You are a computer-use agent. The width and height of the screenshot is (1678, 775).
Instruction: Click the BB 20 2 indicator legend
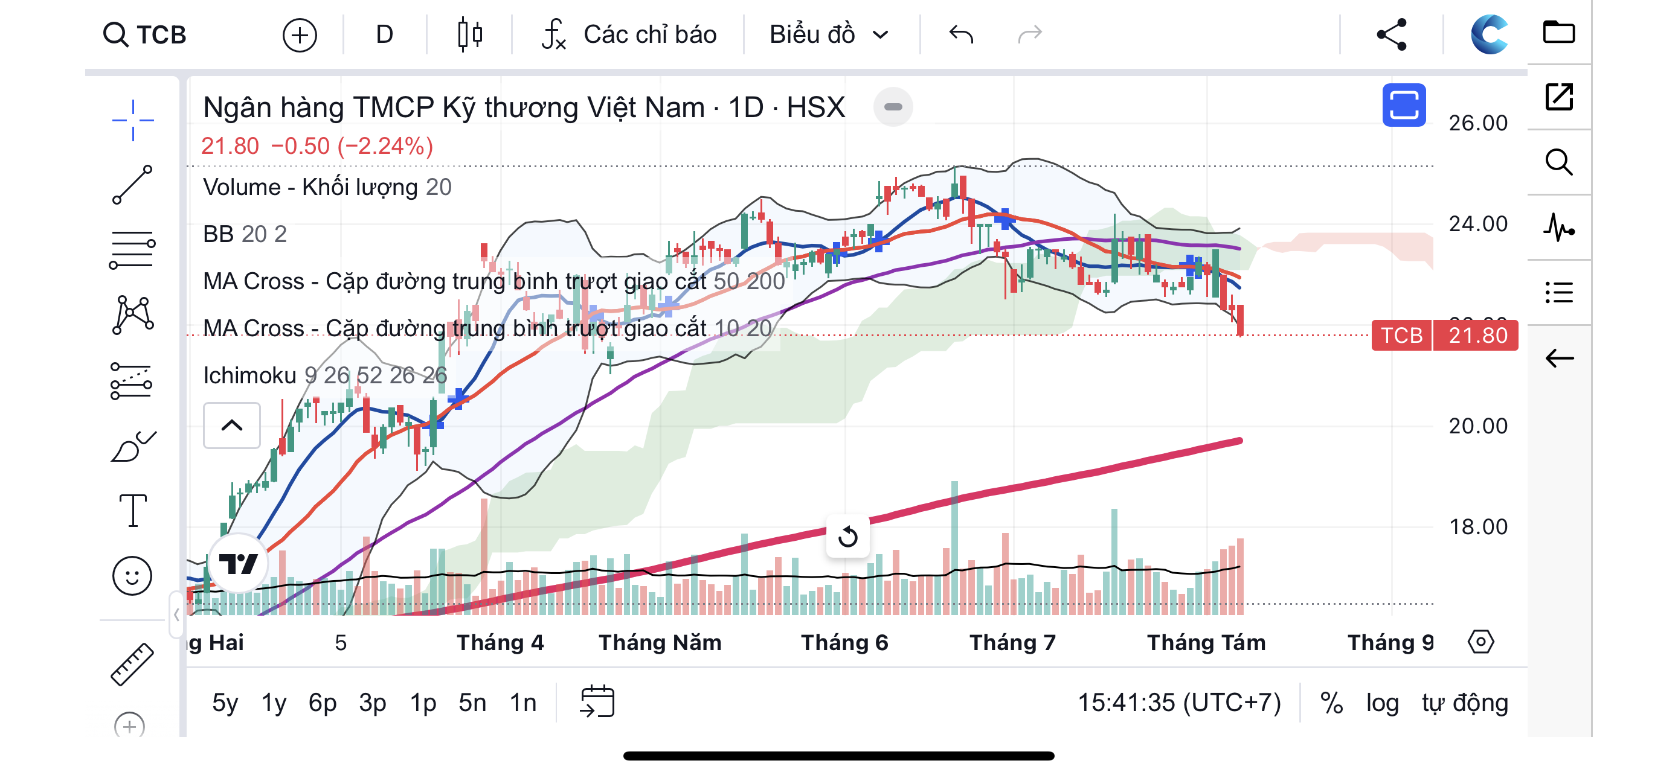click(x=244, y=234)
